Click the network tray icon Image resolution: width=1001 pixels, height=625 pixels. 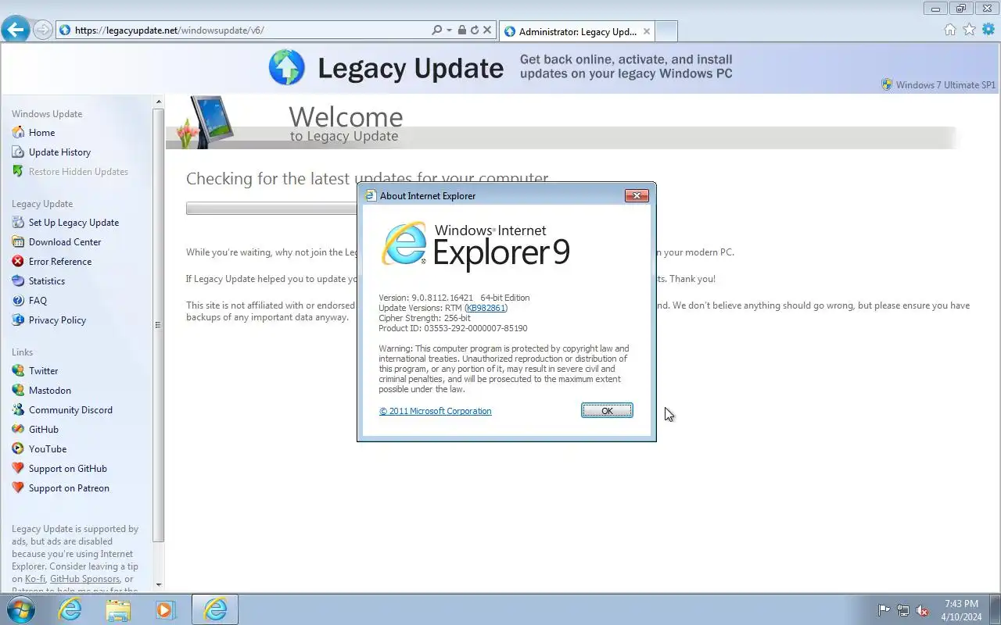point(903,610)
